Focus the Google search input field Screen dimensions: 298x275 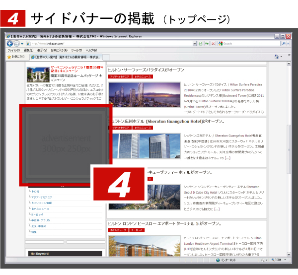(x=251, y=44)
